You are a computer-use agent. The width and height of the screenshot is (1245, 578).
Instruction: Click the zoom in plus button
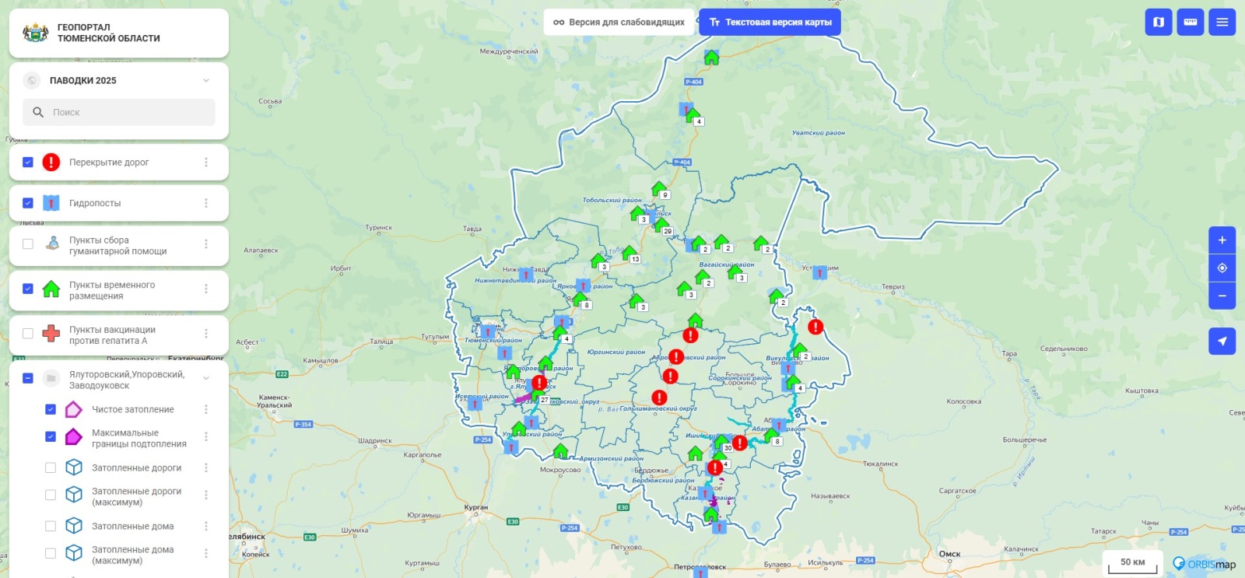[x=1222, y=240]
